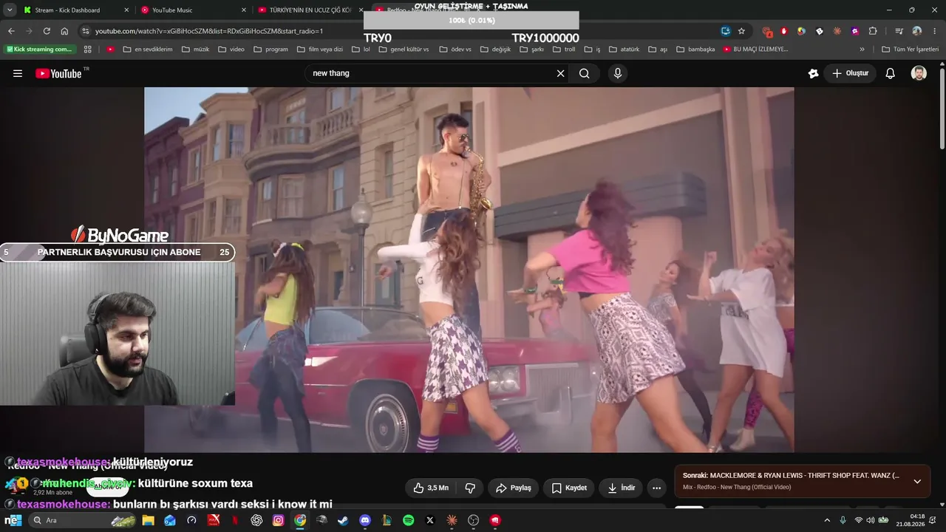This screenshot has width=946, height=532.
Task: Open ChatGPT from the taskbar
Action: pos(256,520)
